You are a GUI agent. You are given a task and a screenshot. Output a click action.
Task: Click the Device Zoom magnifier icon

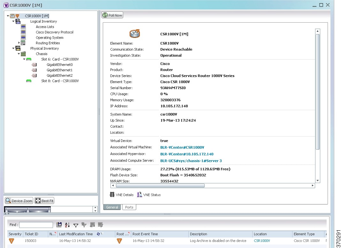(8, 201)
